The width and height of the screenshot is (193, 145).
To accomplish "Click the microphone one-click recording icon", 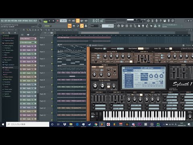I will click(156, 21).
